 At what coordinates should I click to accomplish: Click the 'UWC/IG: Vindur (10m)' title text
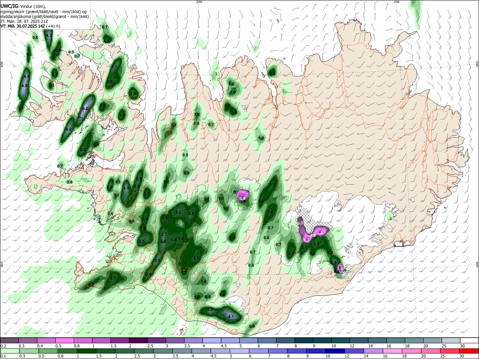point(22,6)
